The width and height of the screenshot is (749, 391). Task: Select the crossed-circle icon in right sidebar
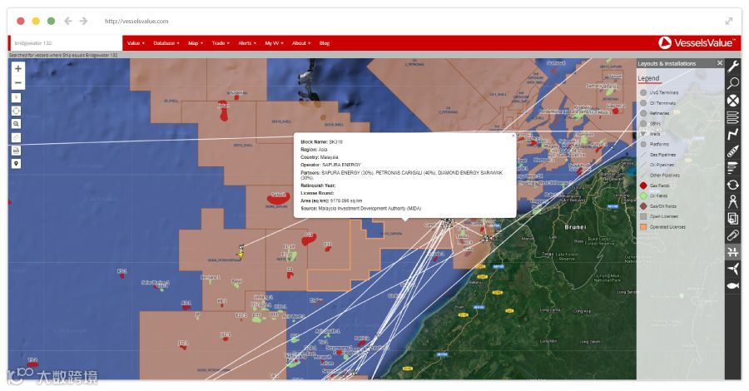pos(732,101)
